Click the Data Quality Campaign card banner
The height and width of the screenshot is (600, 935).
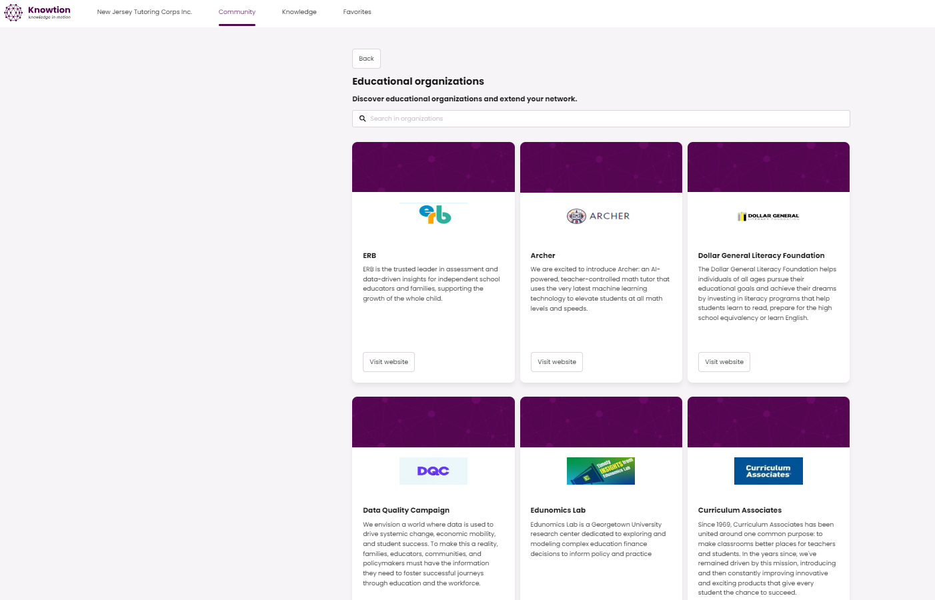coord(433,422)
